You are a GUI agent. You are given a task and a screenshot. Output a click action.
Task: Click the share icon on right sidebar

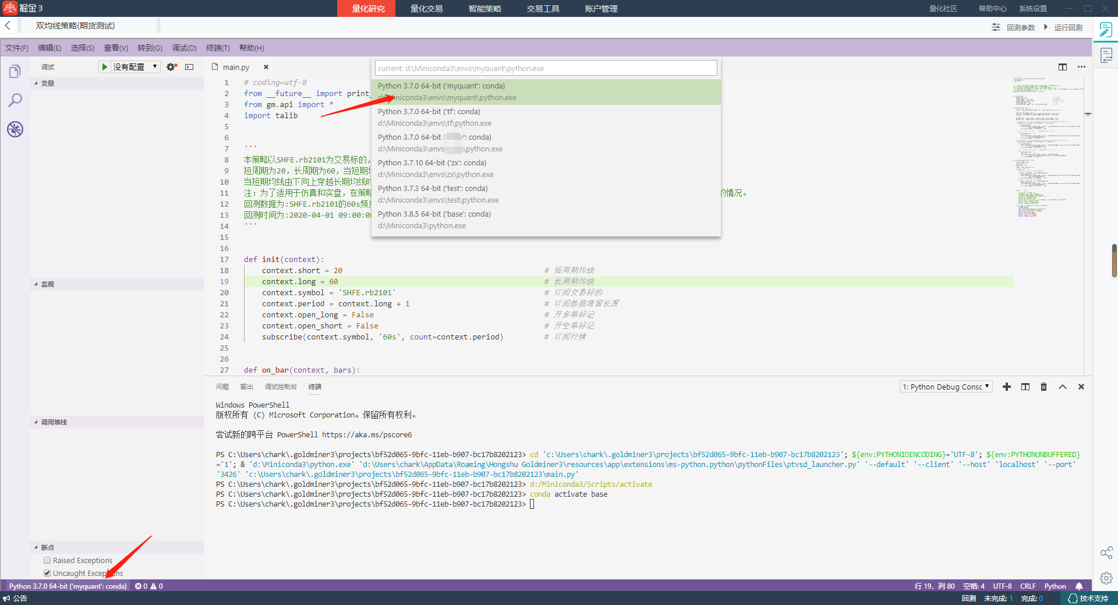tap(1106, 553)
